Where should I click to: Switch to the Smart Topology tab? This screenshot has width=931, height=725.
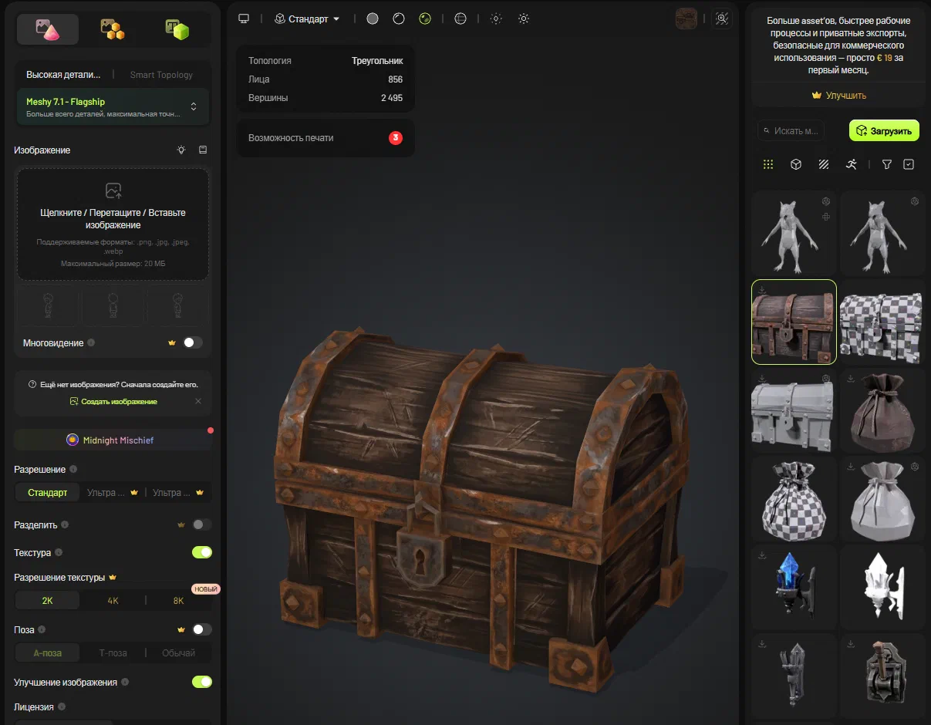[x=161, y=75]
